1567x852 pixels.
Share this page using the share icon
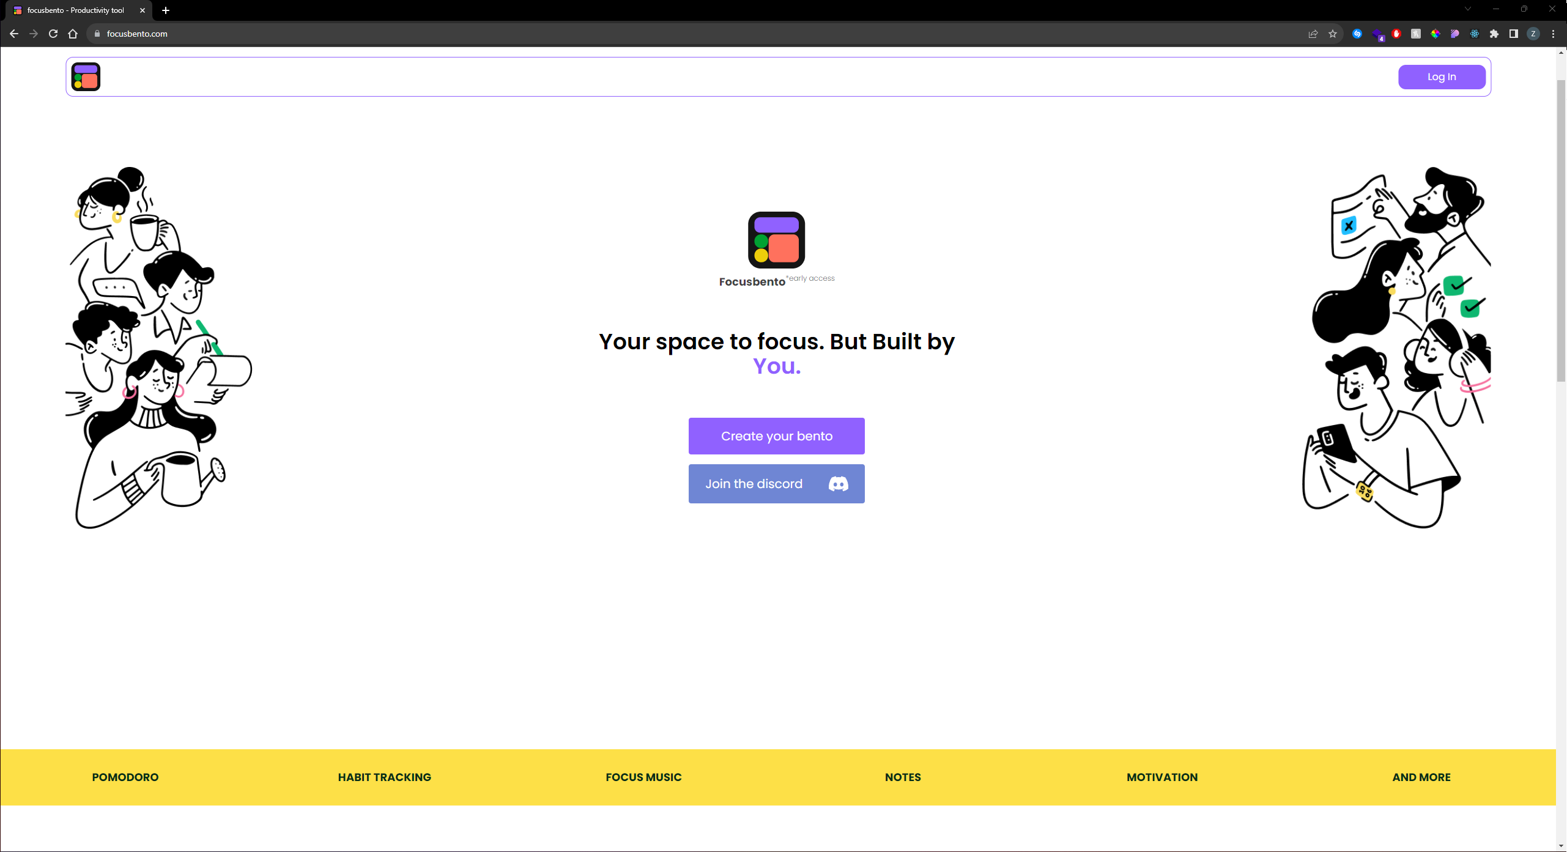(x=1313, y=34)
